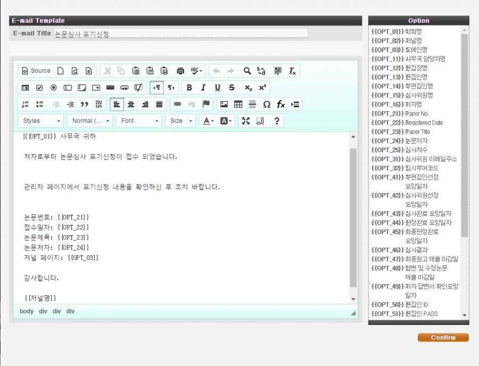Toggle Source view in the editor
This screenshot has width=479, height=366.
pyautogui.click(x=36, y=71)
